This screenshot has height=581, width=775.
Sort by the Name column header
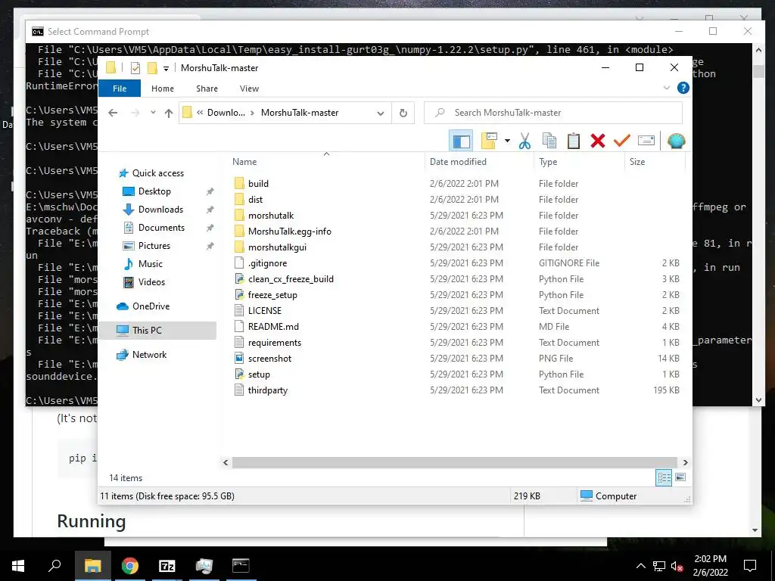click(x=244, y=162)
